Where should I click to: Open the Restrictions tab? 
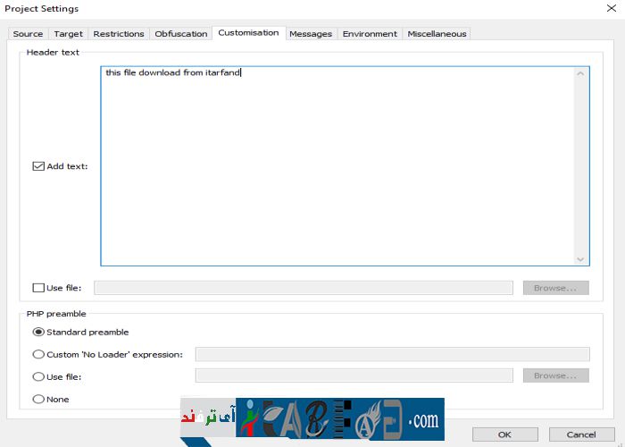pos(119,34)
